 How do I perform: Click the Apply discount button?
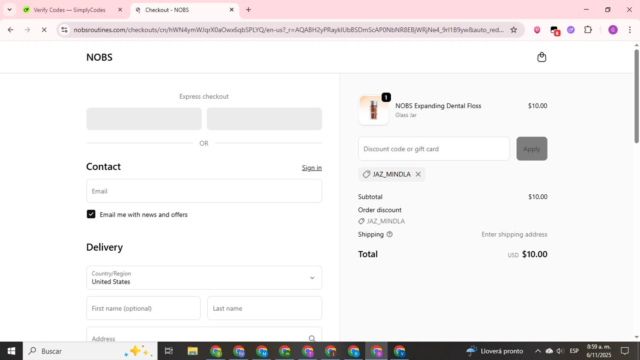532,149
